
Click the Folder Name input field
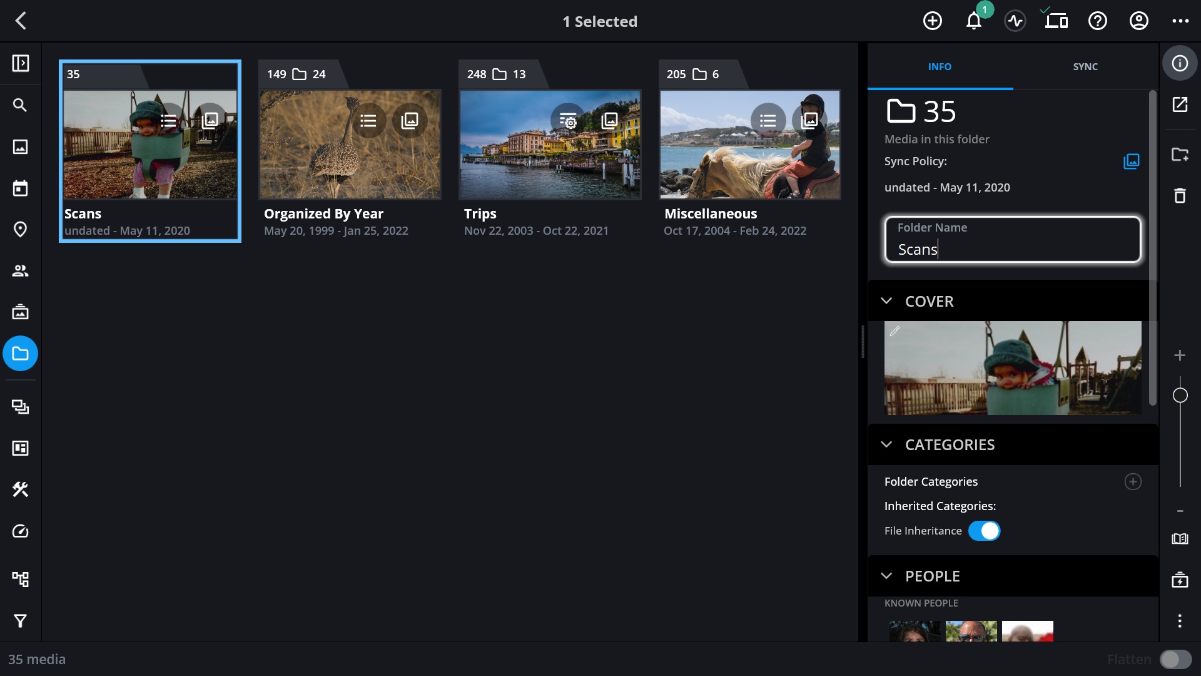[x=1013, y=239]
